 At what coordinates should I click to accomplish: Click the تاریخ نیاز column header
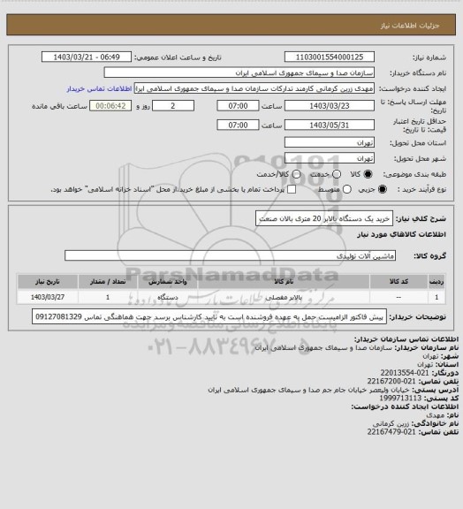coord(48,281)
